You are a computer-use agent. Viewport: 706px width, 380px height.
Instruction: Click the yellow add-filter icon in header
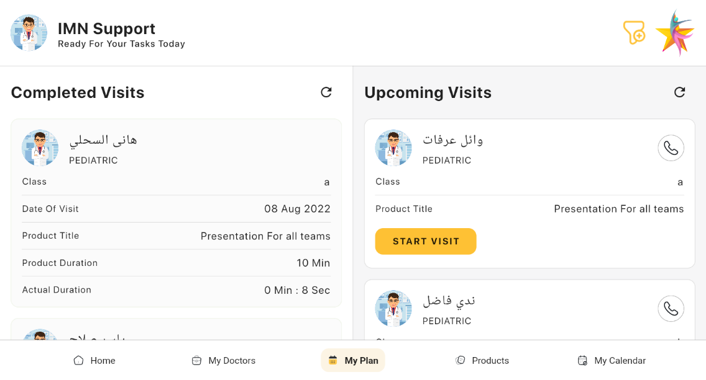pos(634,32)
